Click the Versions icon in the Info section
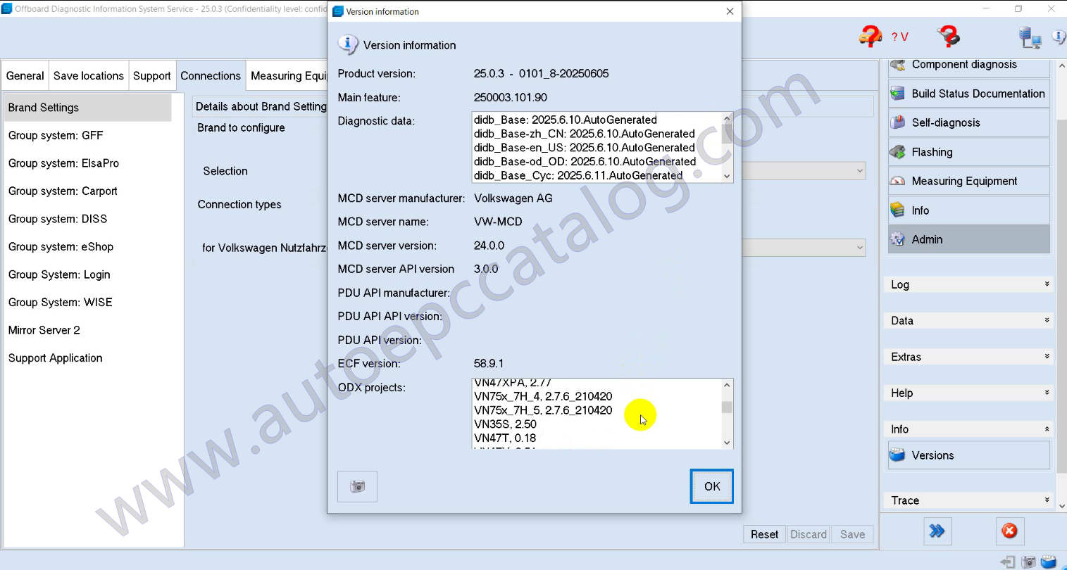 (x=897, y=455)
